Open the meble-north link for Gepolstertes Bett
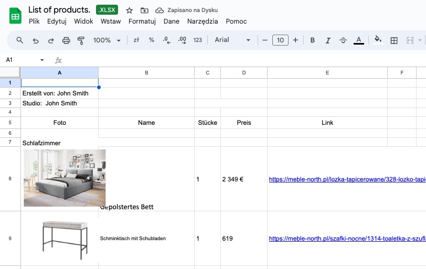 (x=347, y=179)
